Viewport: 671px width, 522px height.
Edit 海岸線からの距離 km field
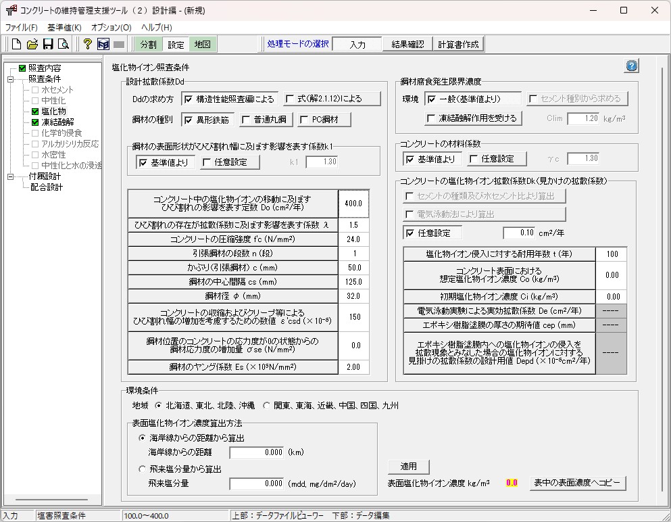256,452
